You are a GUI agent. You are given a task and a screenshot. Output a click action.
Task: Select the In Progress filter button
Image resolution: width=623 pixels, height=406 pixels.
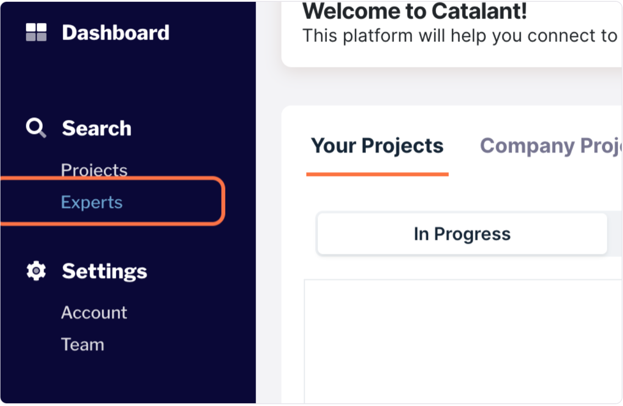click(462, 234)
